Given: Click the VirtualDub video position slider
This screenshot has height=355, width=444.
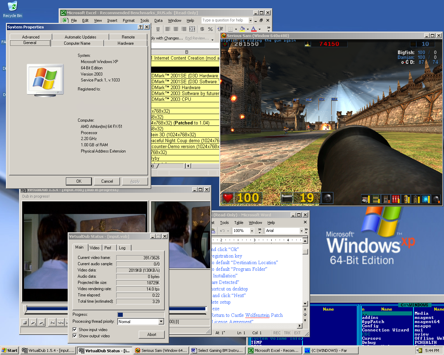Looking at the screenshot, I should pyautogui.click(x=25, y=309).
